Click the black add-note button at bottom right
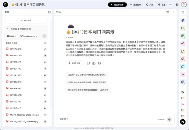 coord(183,122)
